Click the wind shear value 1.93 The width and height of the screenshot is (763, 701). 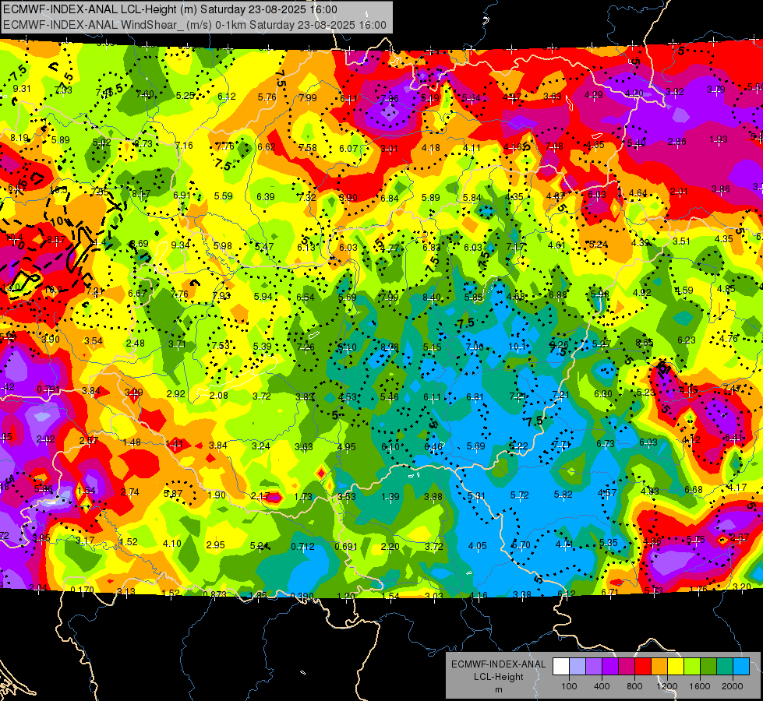point(719,139)
